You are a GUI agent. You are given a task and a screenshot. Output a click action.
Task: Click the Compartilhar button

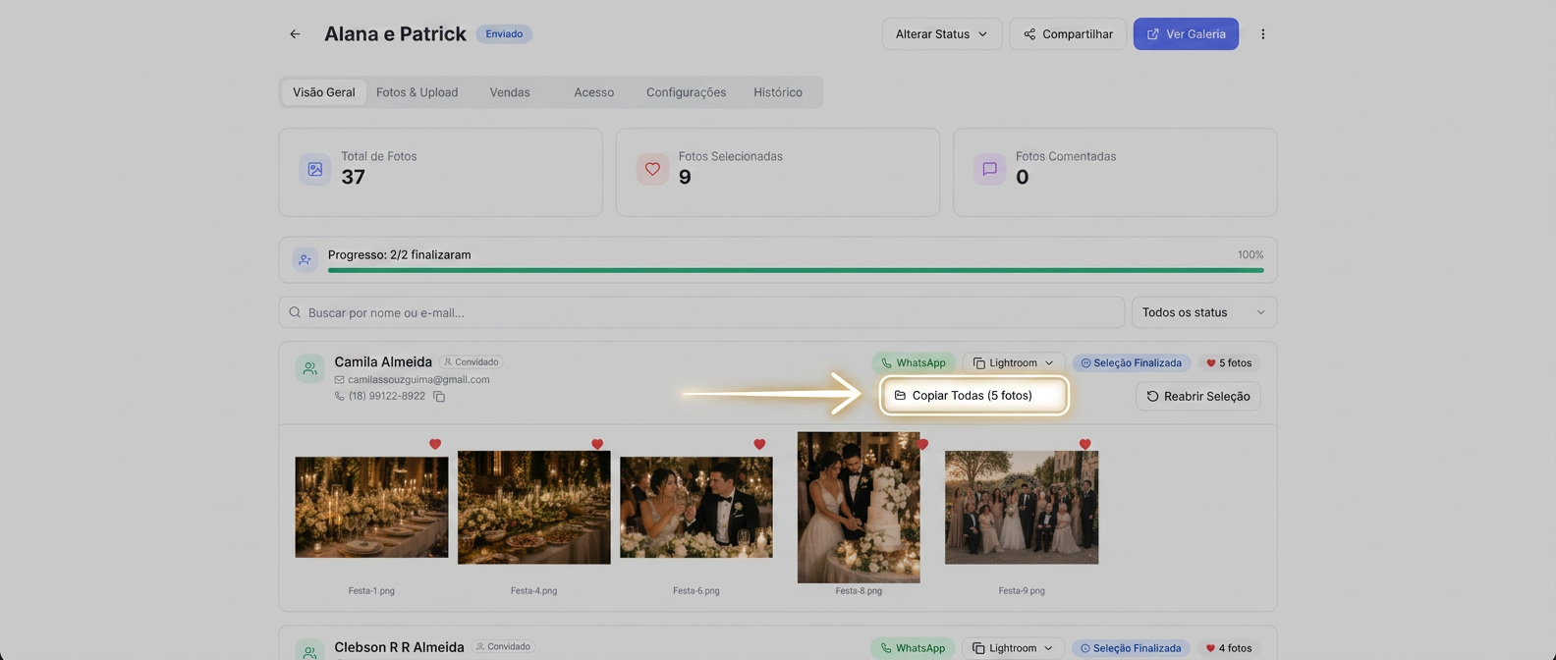[x=1068, y=34]
